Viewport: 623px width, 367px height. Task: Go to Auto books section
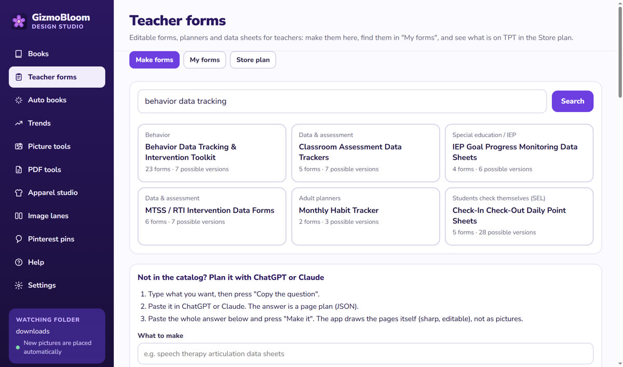coord(57,100)
